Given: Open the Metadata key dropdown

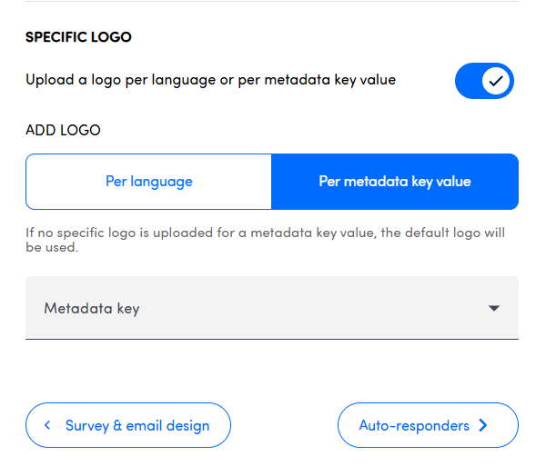Looking at the screenshot, I should point(272,309).
